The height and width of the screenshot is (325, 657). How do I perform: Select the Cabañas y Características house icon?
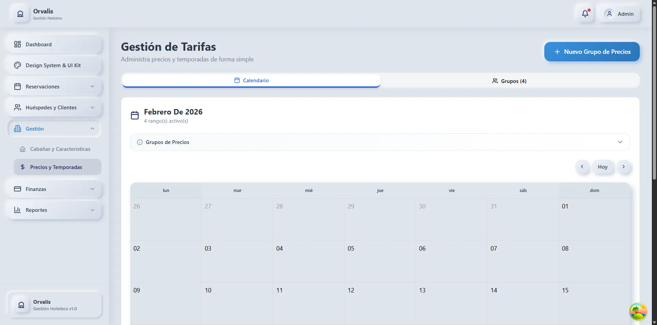click(x=22, y=149)
